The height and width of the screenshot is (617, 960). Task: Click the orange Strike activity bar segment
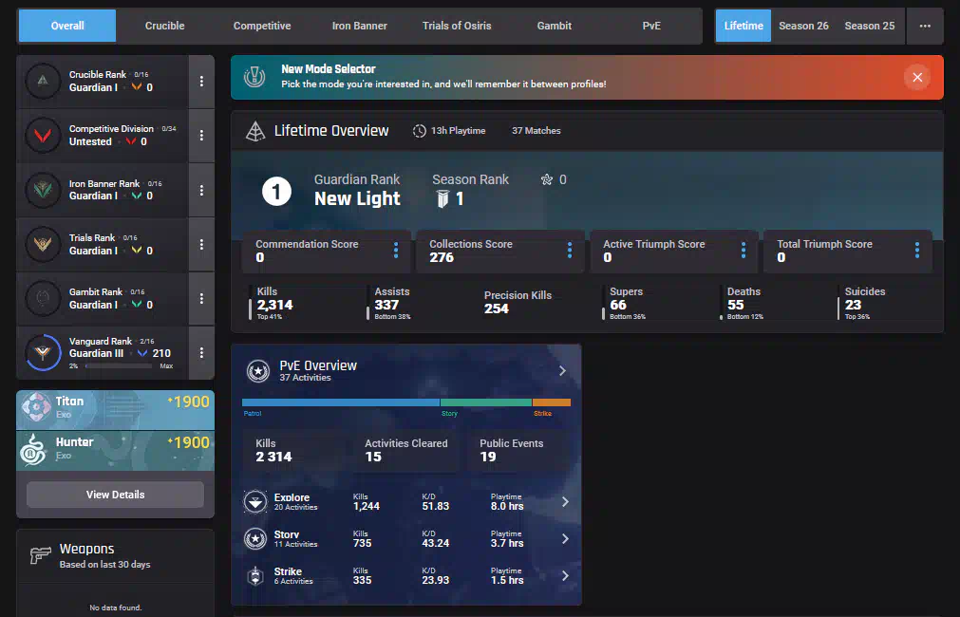(x=552, y=402)
